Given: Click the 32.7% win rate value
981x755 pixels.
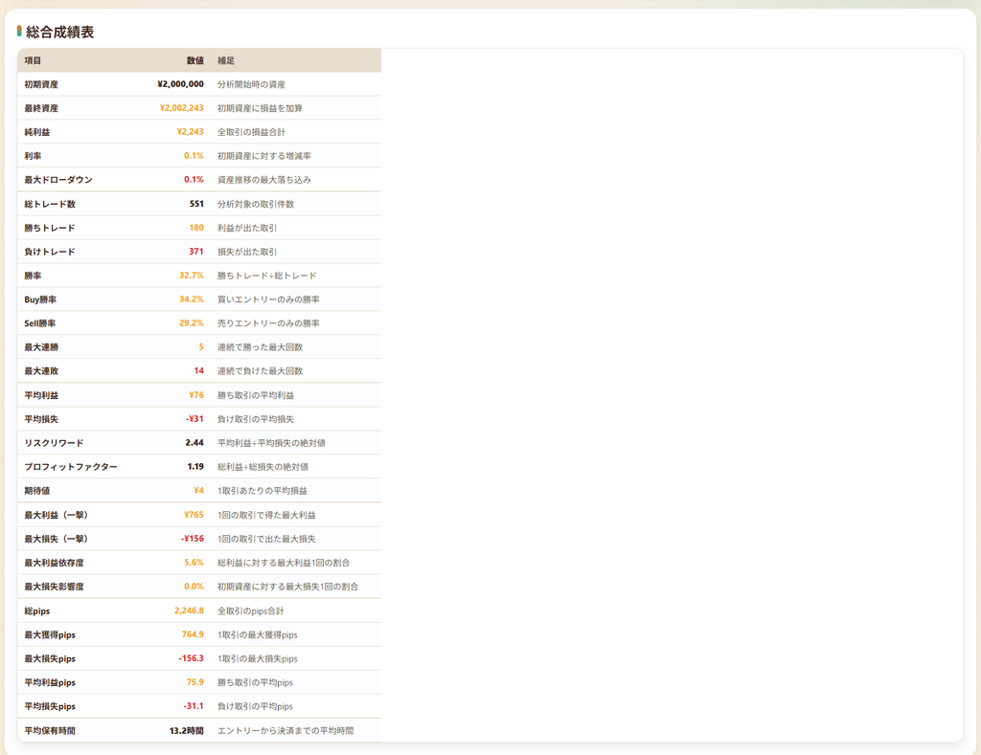Looking at the screenshot, I should coord(192,275).
